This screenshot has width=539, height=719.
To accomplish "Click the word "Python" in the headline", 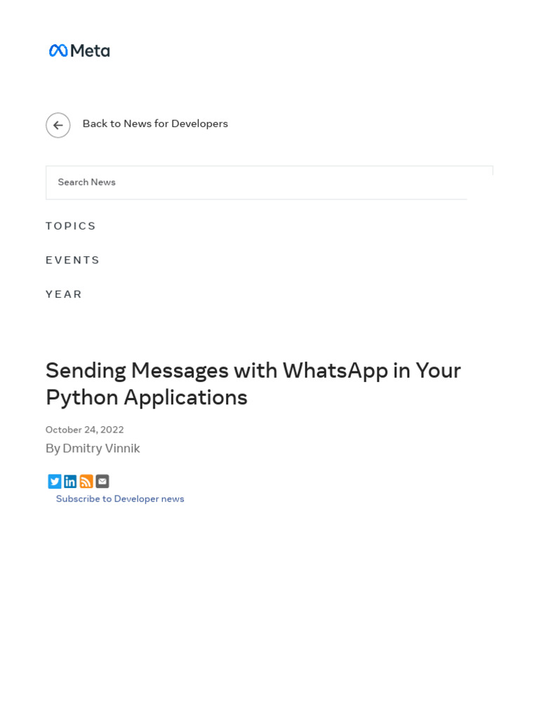I will 81,397.
